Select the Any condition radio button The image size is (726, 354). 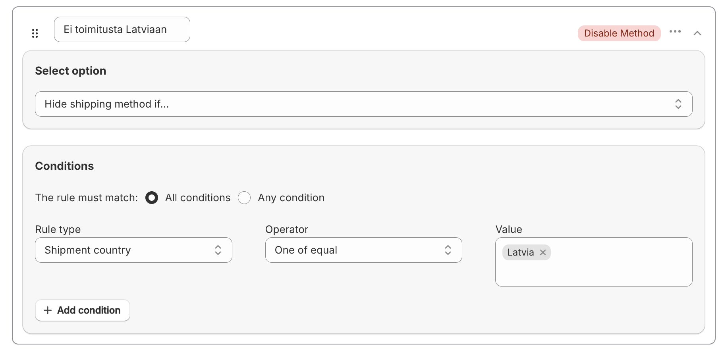(x=244, y=198)
